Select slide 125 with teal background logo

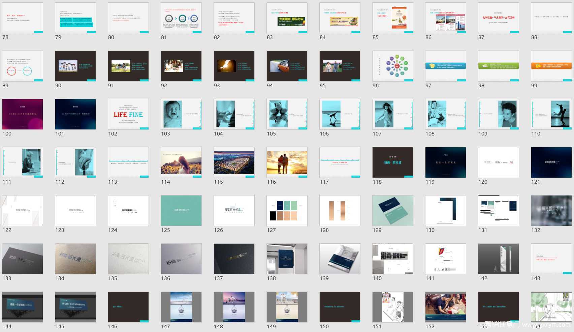click(x=181, y=211)
